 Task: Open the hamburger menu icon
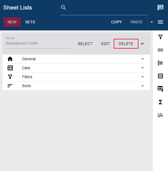tap(160, 22)
